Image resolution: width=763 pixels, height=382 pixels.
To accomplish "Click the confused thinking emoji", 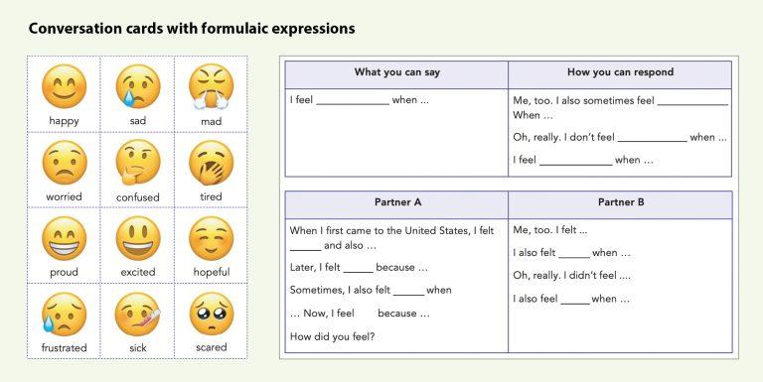I will coord(138,163).
